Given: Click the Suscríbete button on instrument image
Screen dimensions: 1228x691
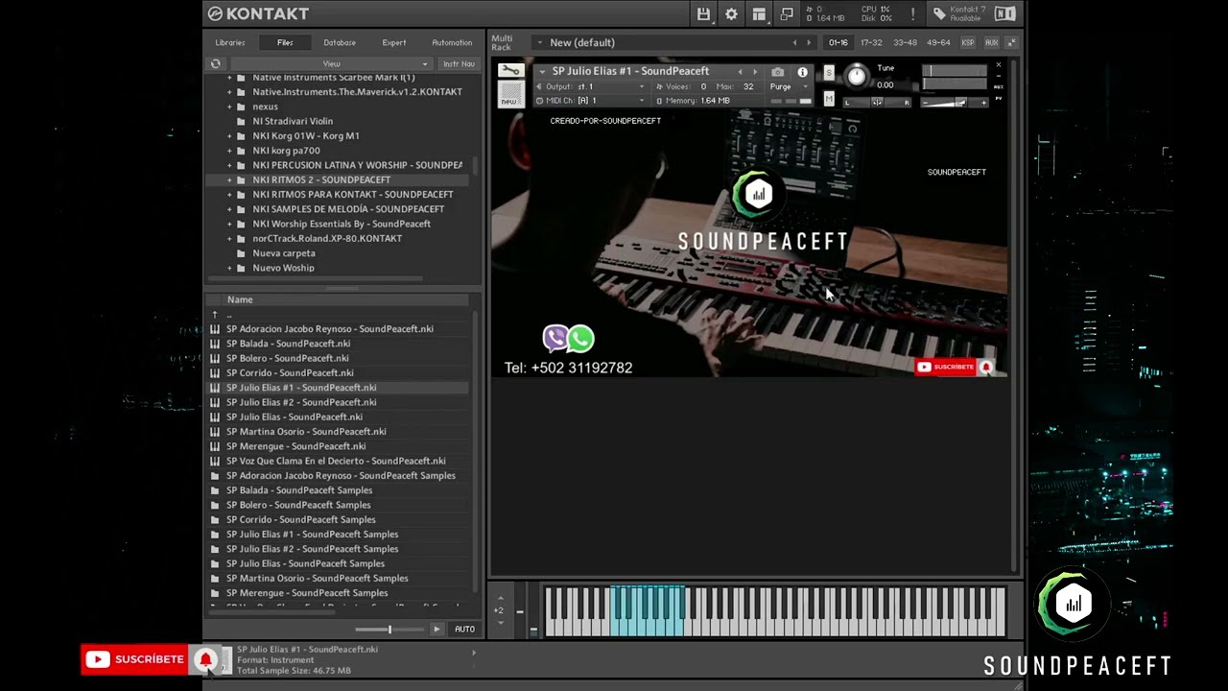Looking at the screenshot, I should (x=946, y=367).
